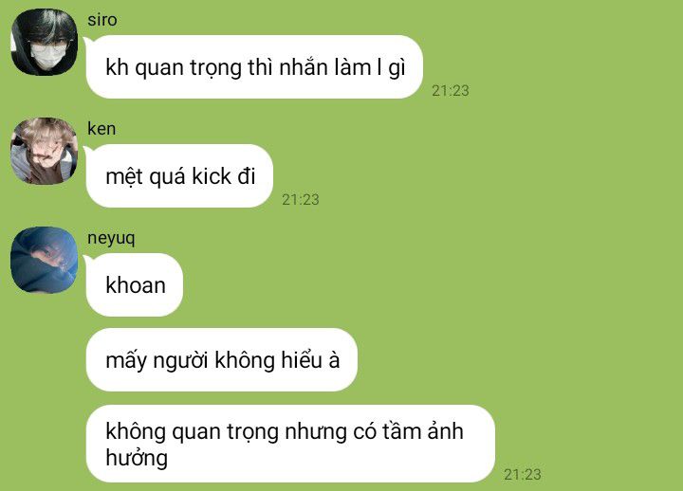Select message 'mấy người không hiểu à'
Viewport: 683px width, 491px height.
(x=222, y=359)
